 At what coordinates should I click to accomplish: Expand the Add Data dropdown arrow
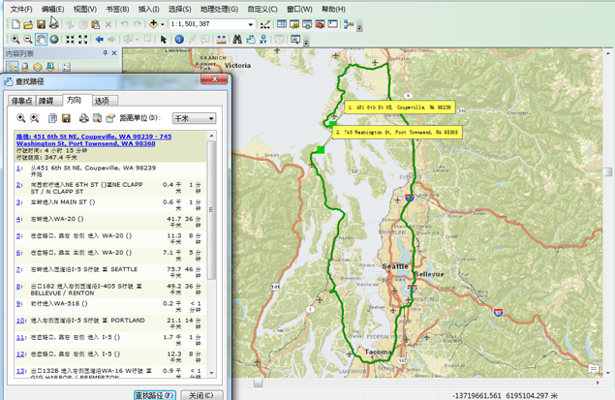point(164,23)
